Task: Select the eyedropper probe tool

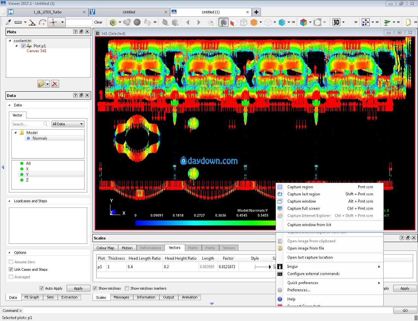Action: point(8,22)
